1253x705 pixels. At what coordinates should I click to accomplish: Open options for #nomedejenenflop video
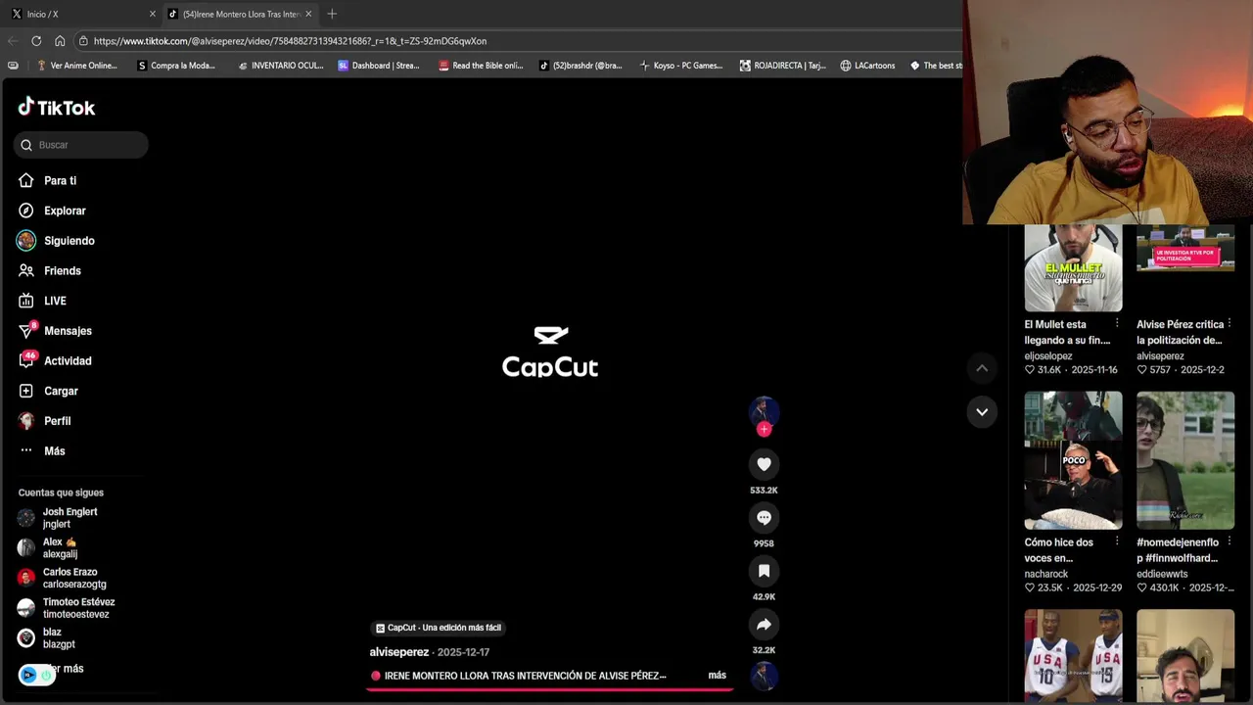coord(1230,541)
